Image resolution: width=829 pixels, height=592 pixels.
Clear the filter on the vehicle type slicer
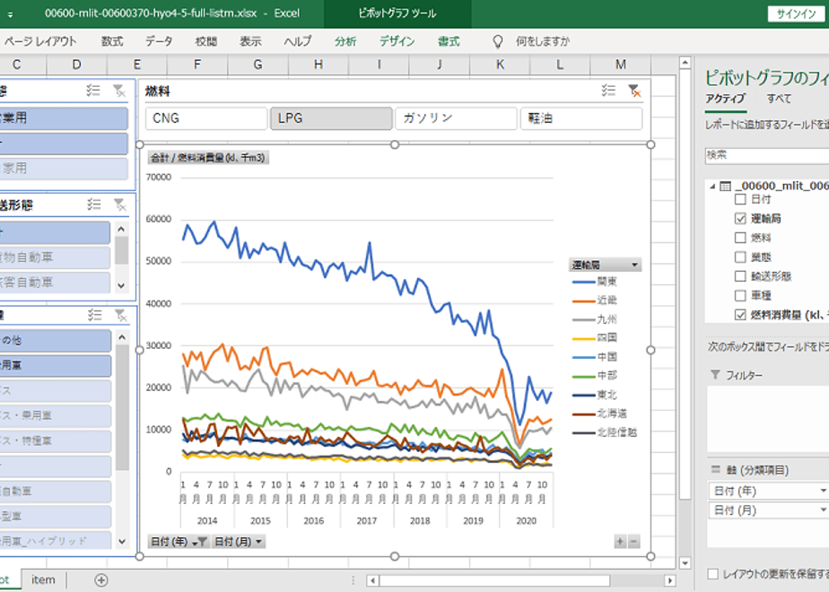coord(120,315)
